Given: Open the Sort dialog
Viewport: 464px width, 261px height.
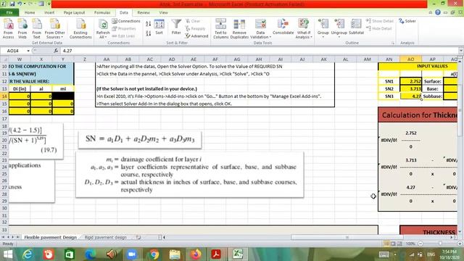Looking at the screenshot, I should (159, 28).
